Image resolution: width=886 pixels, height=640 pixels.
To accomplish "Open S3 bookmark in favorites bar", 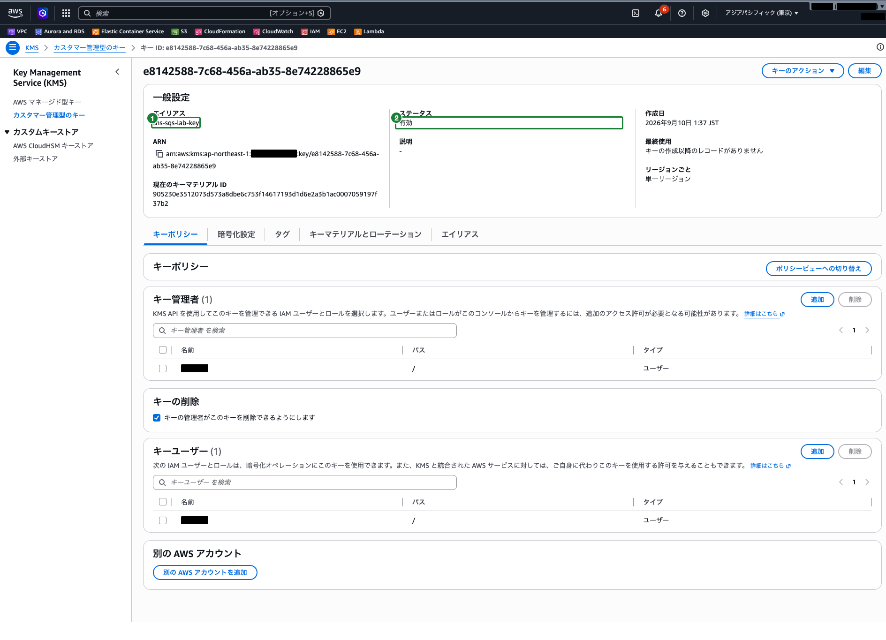I will pyautogui.click(x=179, y=31).
